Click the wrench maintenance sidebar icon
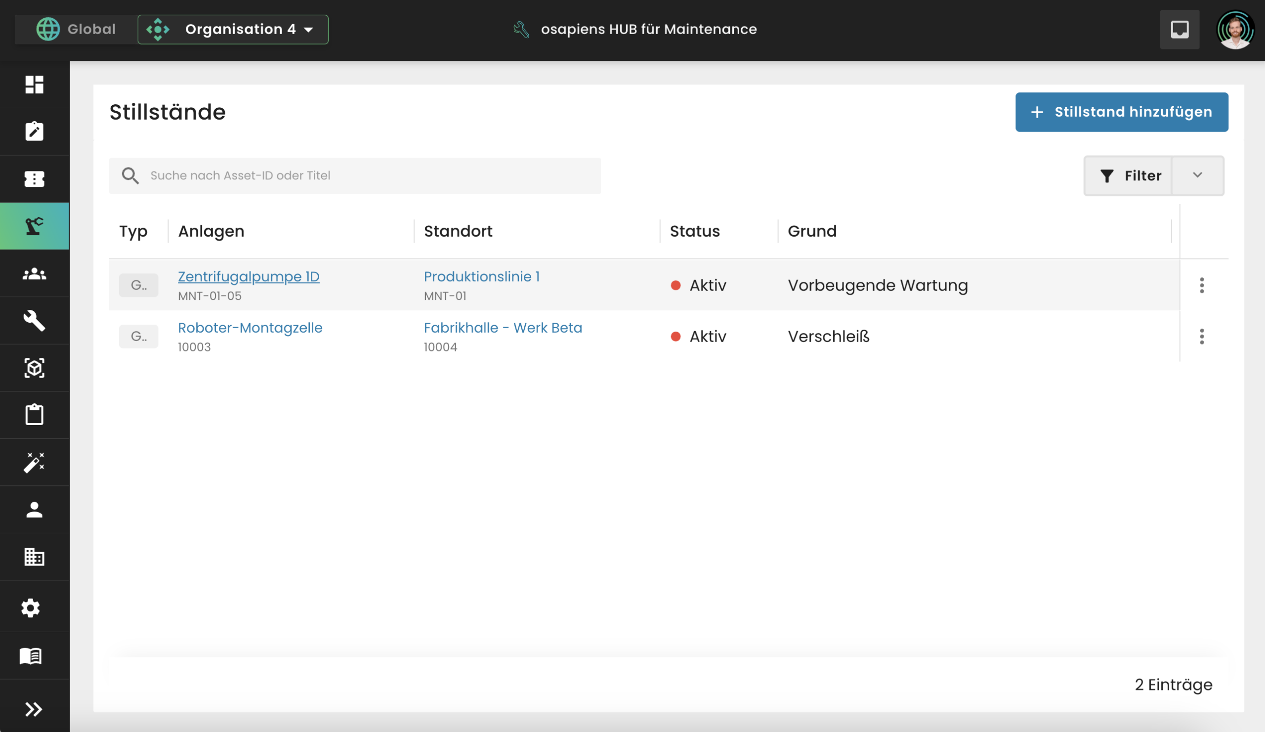1265x732 pixels. [x=34, y=320]
